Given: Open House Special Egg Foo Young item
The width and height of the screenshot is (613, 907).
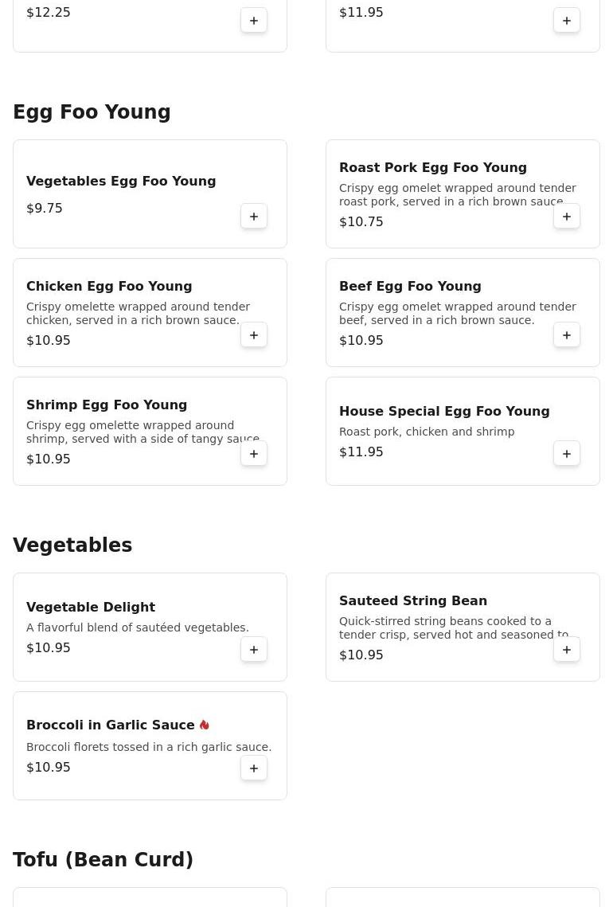Looking at the screenshot, I should [443, 412].
